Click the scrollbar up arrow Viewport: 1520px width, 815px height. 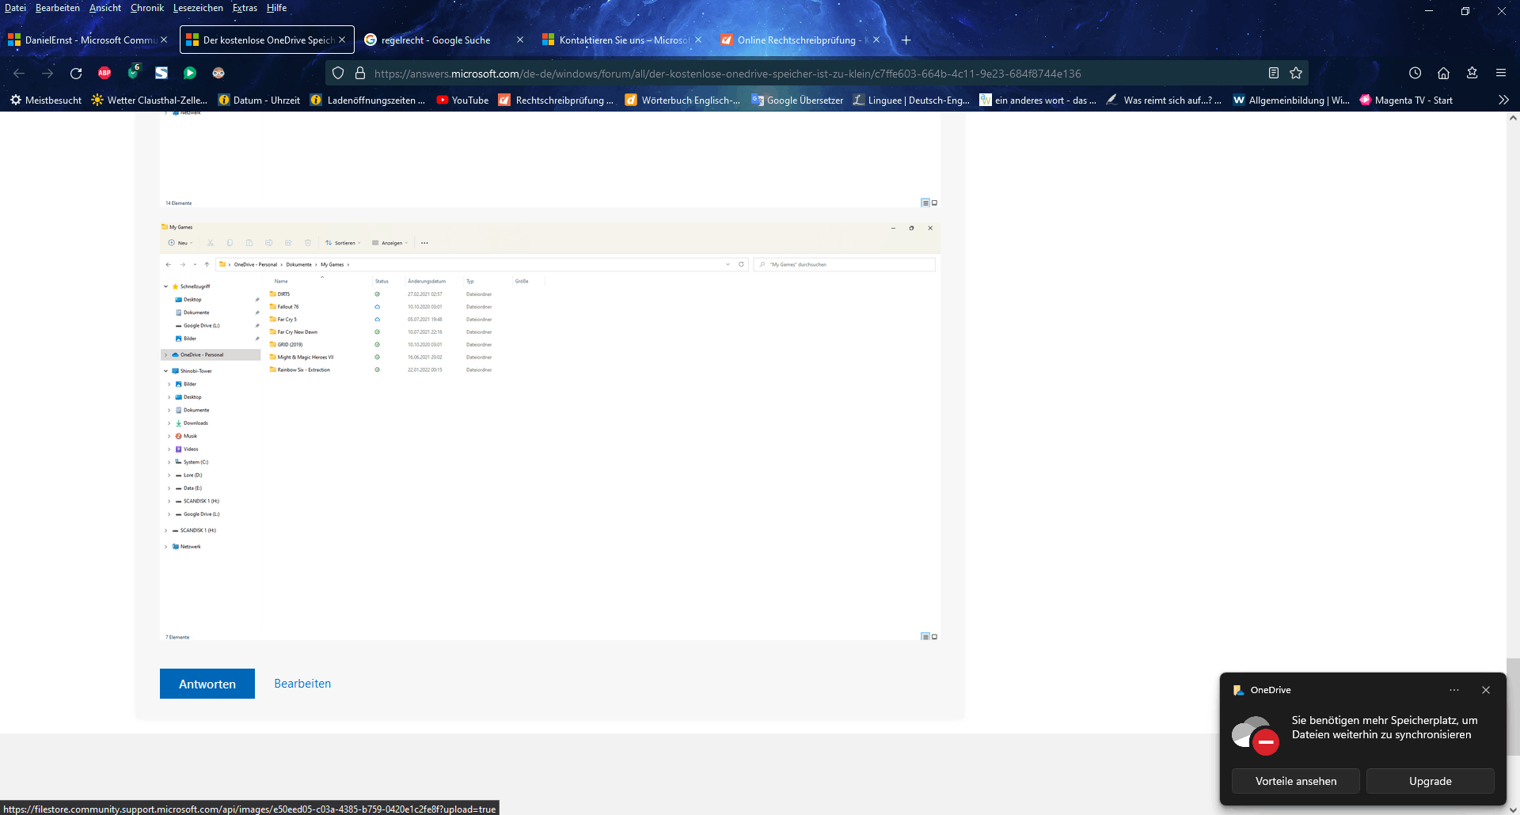point(1513,118)
